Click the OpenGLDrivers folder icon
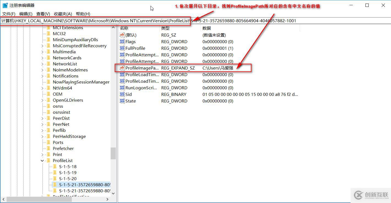Image resolution: width=391 pixels, height=203 pixels. [49, 100]
